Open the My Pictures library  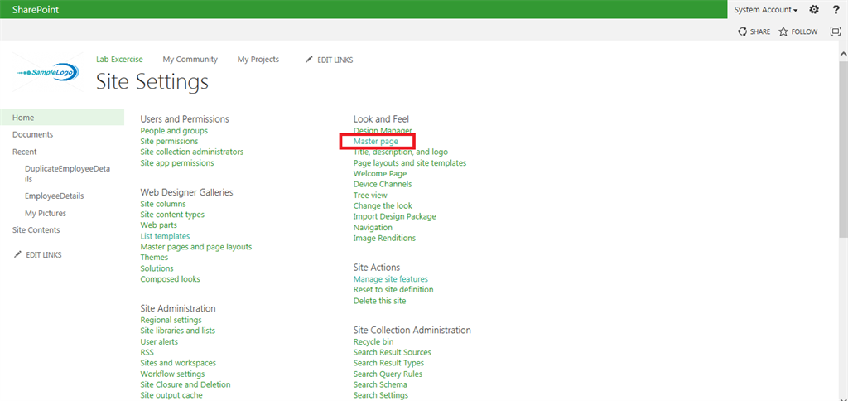point(46,213)
